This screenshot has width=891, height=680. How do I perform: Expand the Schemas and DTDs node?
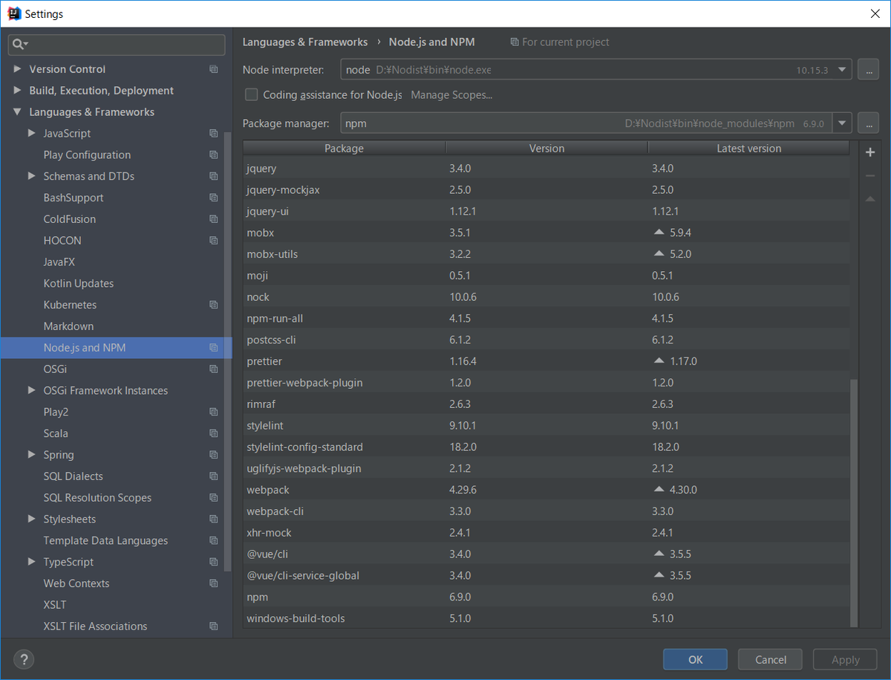coord(31,177)
